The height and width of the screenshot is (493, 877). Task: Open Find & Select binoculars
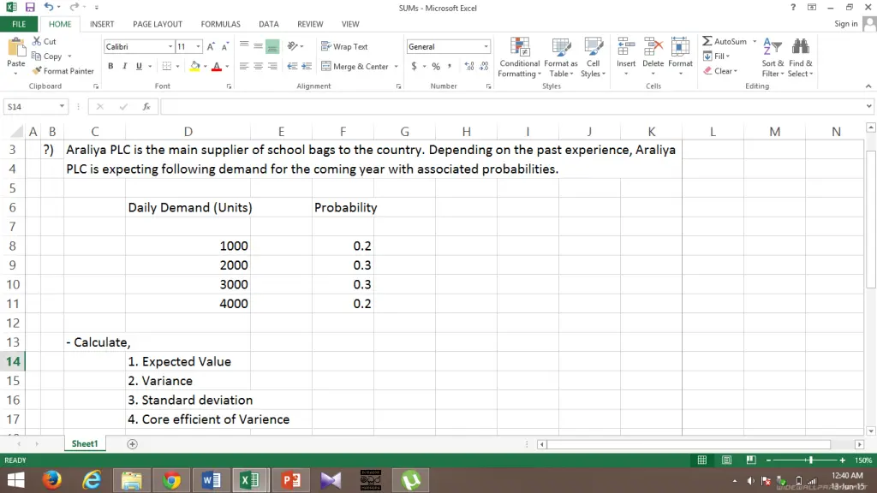[x=801, y=57]
